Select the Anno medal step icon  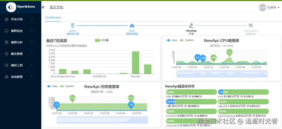click(73, 25)
